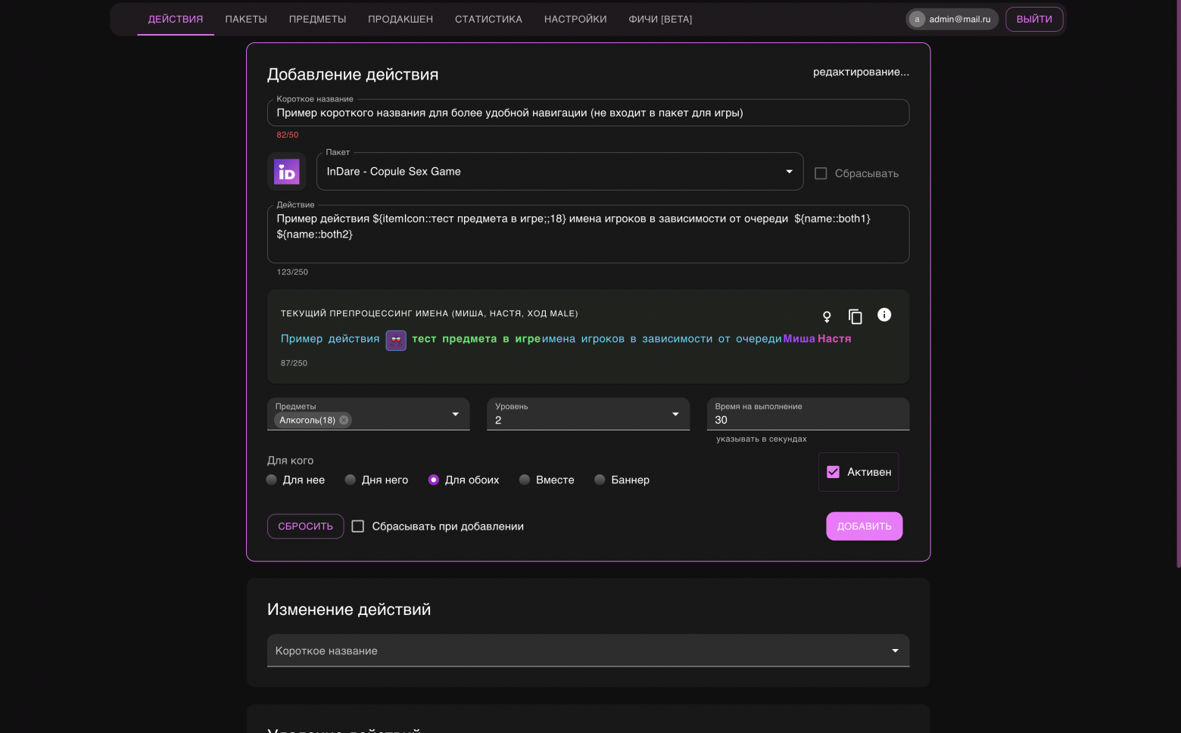Image resolution: width=1181 pixels, height=733 pixels.
Task: Click the admin@mail.ru account chip
Action: point(952,19)
